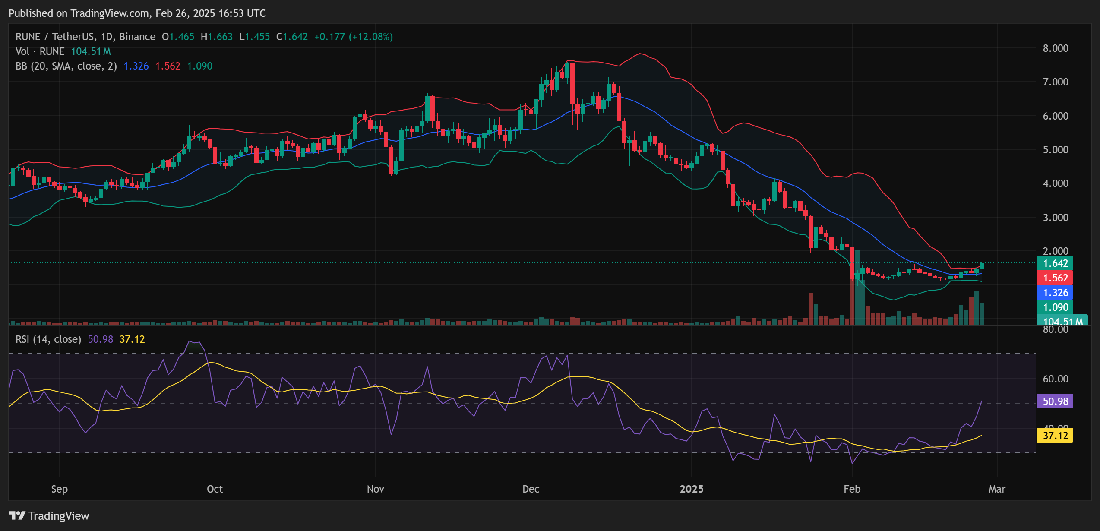Click the tallest volume bar in early February
The image size is (1100, 531).
click(857, 287)
